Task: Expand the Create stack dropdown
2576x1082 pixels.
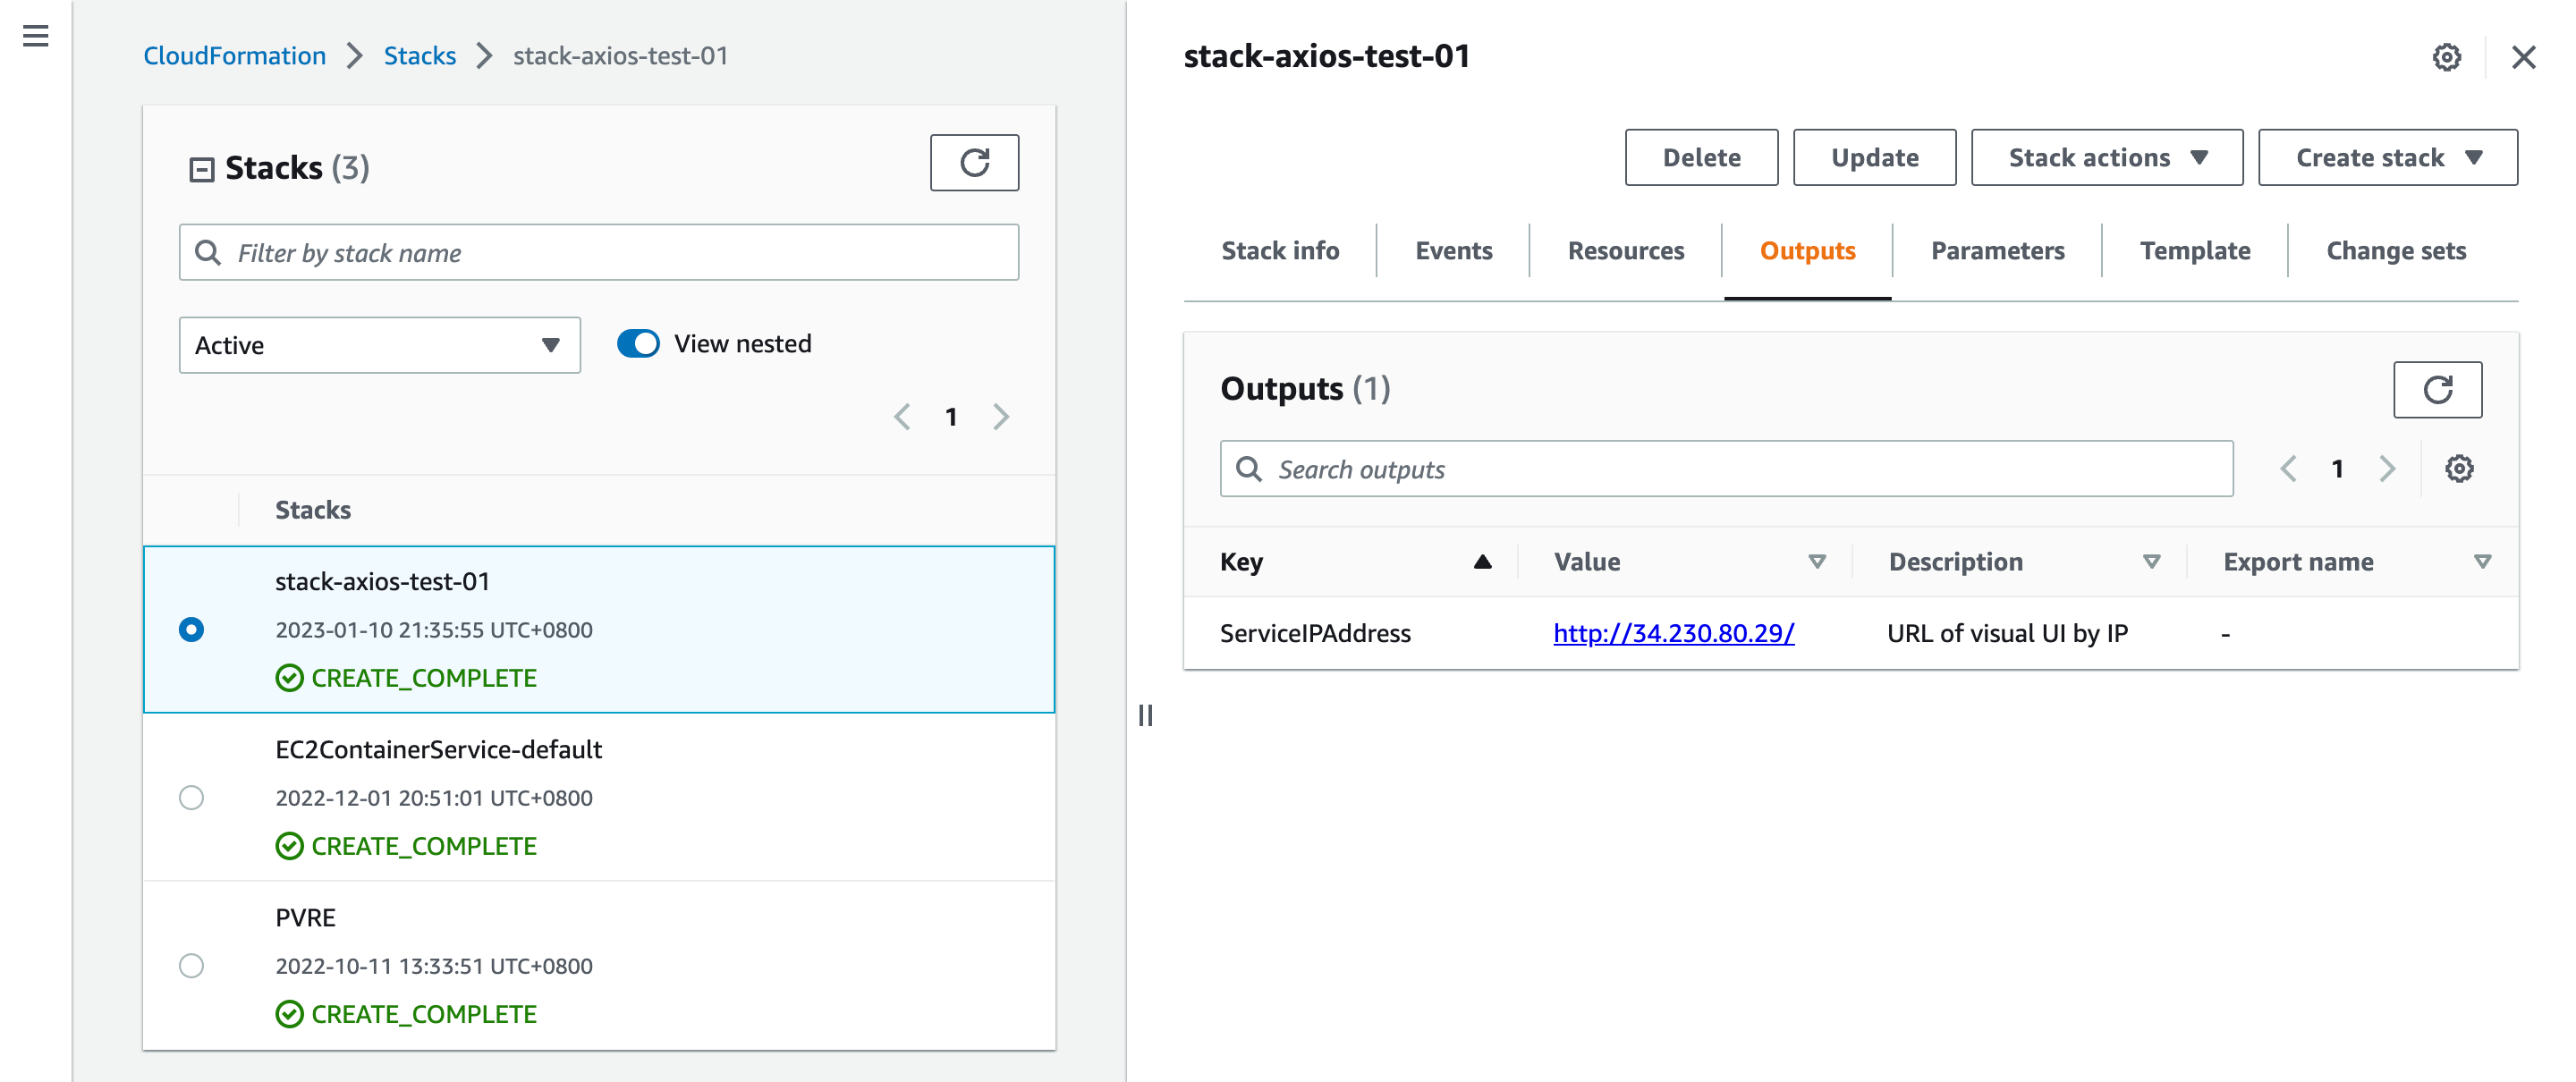Action: click(x=2387, y=158)
